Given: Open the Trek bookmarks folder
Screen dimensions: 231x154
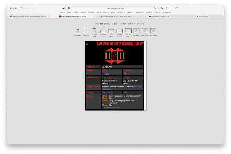Looking at the screenshot, I should [x=69, y=13].
